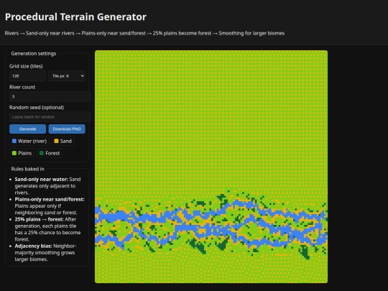Click the blue Water (river) legend swatch

point(14,141)
